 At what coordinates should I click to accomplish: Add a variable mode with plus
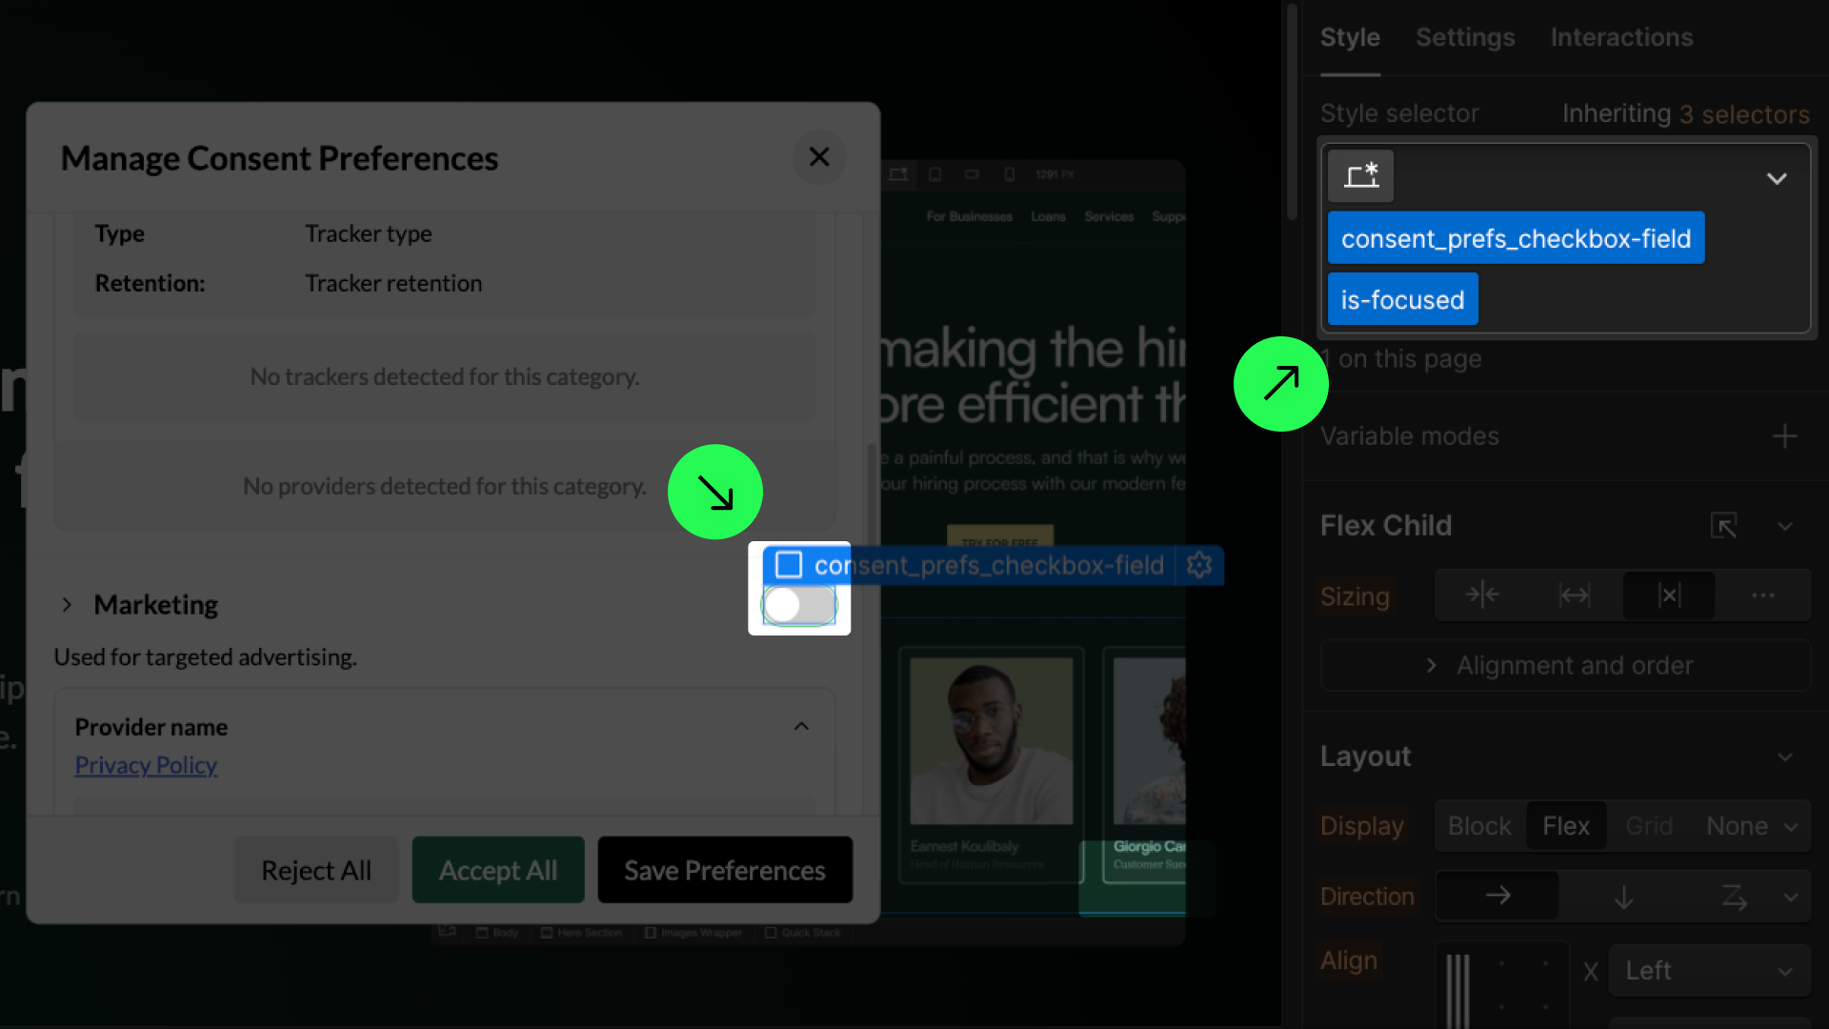click(1784, 436)
